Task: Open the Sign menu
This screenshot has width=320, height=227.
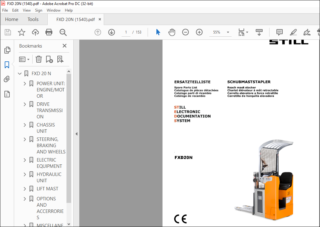Action: coord(39,10)
